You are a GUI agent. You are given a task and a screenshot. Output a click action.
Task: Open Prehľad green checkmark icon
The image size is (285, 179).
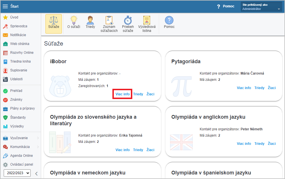coord(5,91)
